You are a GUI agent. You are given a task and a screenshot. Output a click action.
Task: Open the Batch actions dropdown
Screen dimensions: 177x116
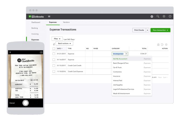pos(64,43)
